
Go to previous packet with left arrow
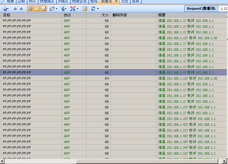coord(15,9)
